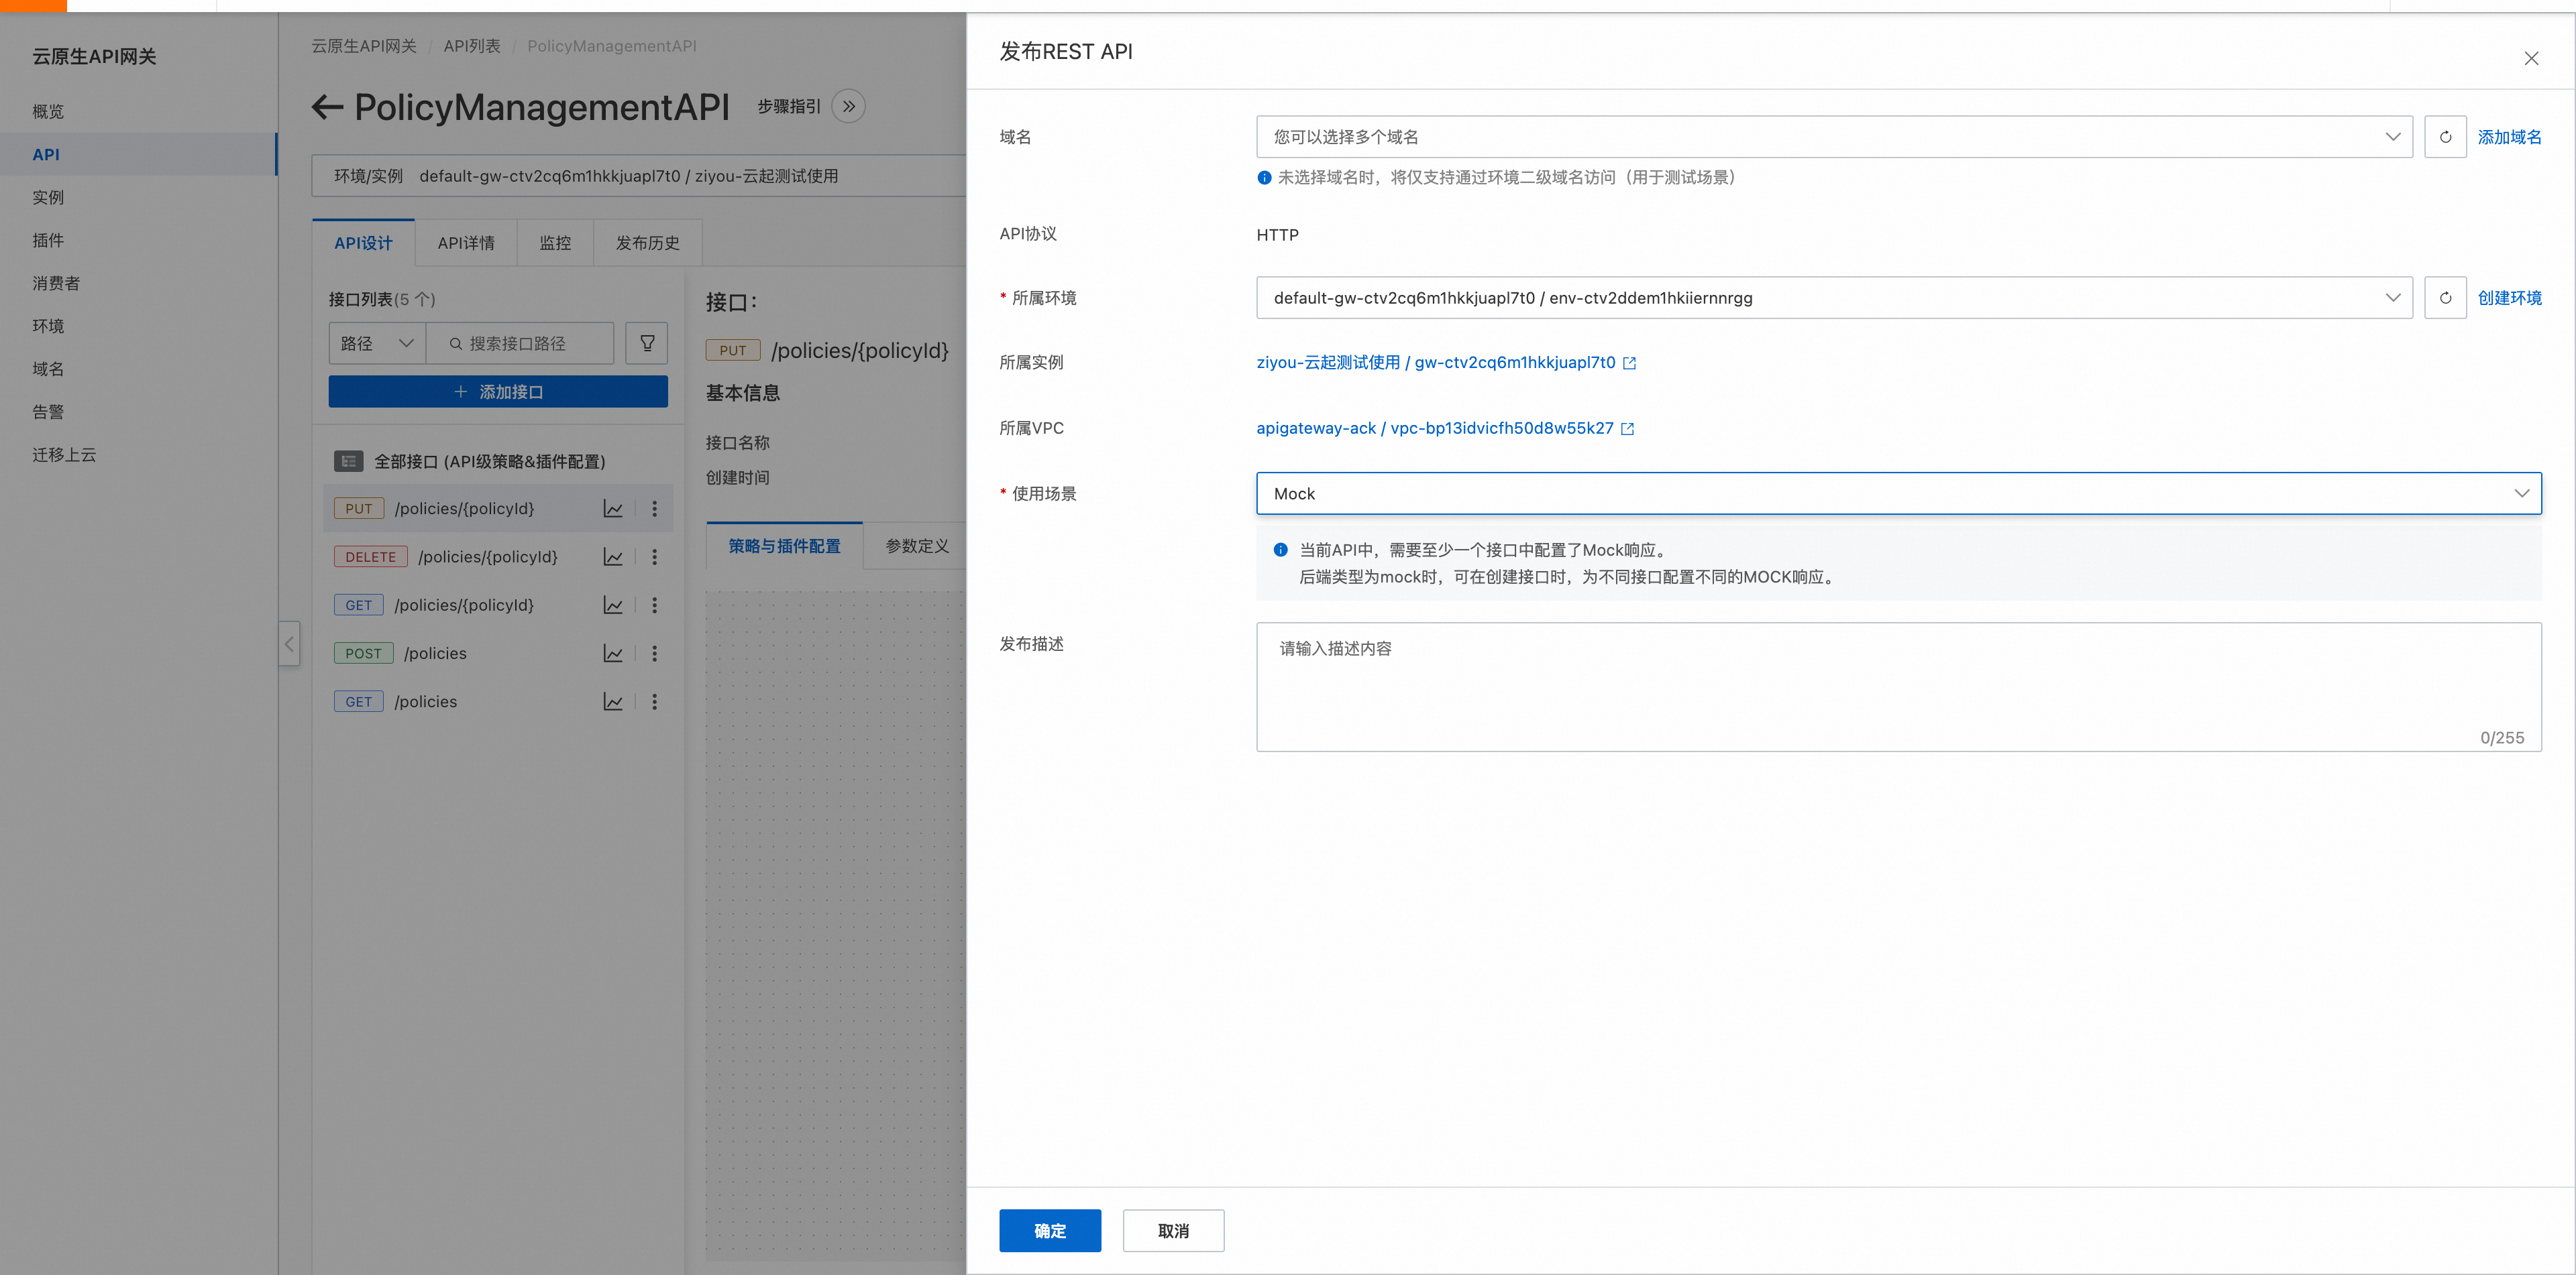Expand the environment dropdown
2576x1275 pixels.
click(1833, 298)
